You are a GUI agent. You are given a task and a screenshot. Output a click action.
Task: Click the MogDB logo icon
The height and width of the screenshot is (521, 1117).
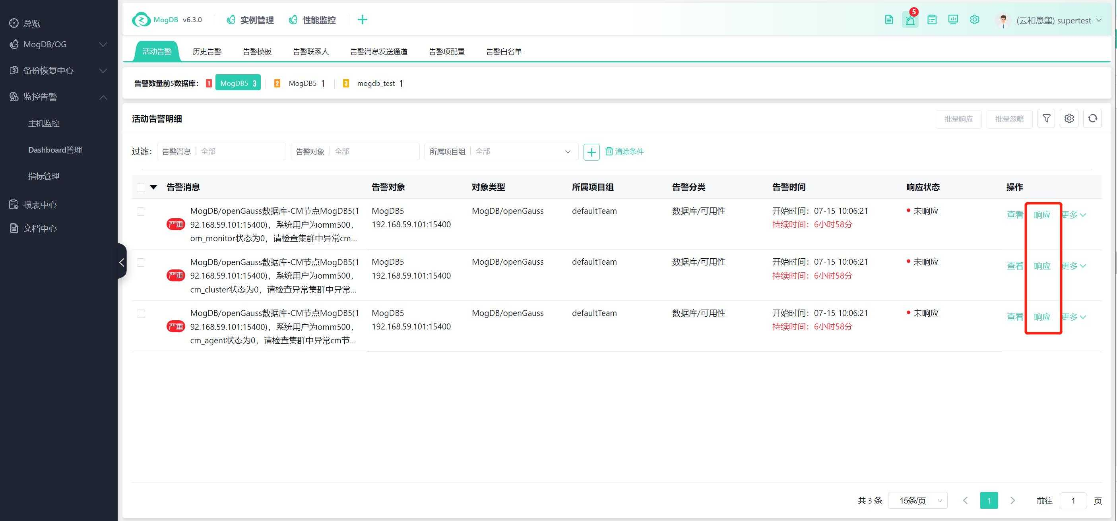click(x=141, y=19)
